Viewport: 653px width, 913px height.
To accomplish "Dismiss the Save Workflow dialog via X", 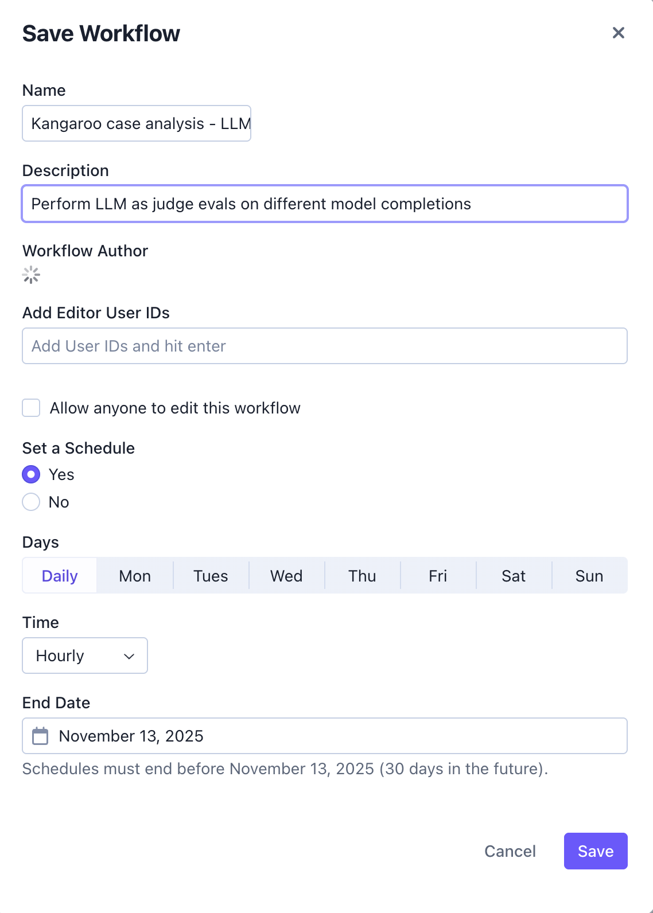I will pos(619,33).
